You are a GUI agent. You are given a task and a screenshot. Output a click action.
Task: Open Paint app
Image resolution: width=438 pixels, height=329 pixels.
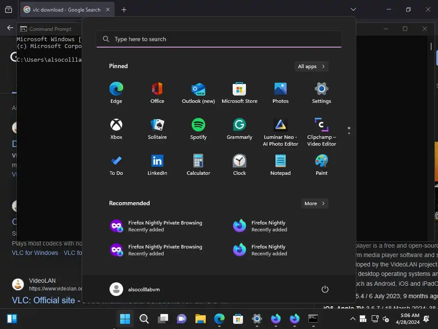coord(322,165)
